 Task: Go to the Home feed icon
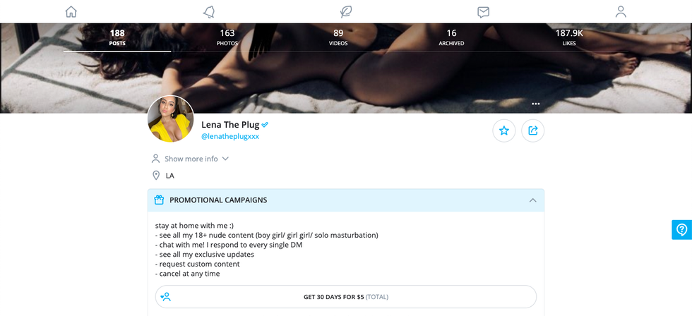71,11
